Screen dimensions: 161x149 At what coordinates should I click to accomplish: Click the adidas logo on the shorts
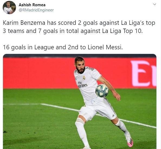tap(113, 116)
